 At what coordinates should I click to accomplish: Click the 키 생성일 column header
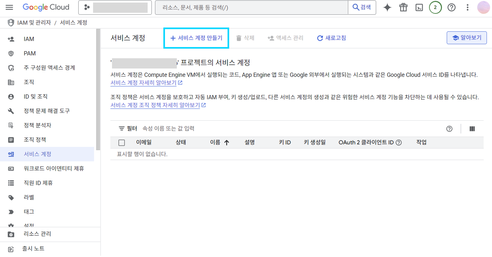[x=315, y=142]
